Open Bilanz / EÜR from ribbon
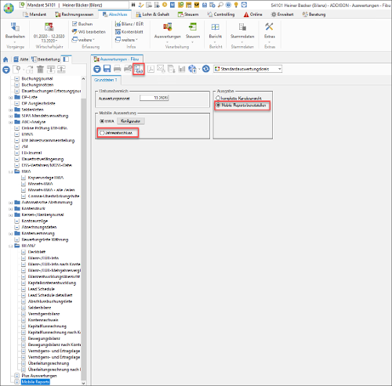This screenshot has width=392, height=386. 129,24
